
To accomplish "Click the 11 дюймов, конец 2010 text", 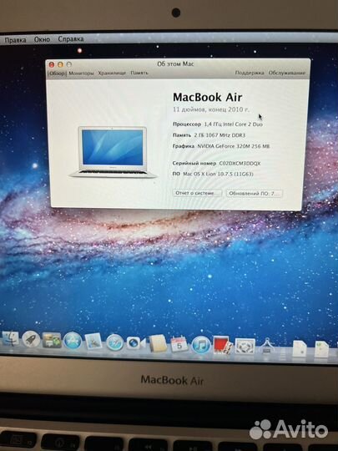I will (x=210, y=109).
